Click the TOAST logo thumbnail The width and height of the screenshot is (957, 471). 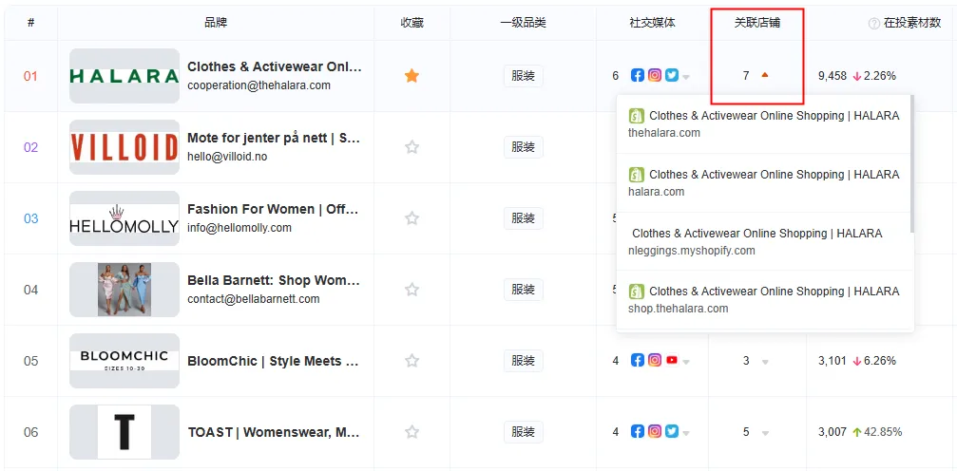(x=124, y=432)
